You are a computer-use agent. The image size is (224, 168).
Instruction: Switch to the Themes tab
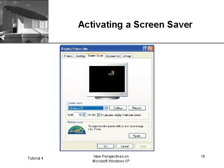68,56
